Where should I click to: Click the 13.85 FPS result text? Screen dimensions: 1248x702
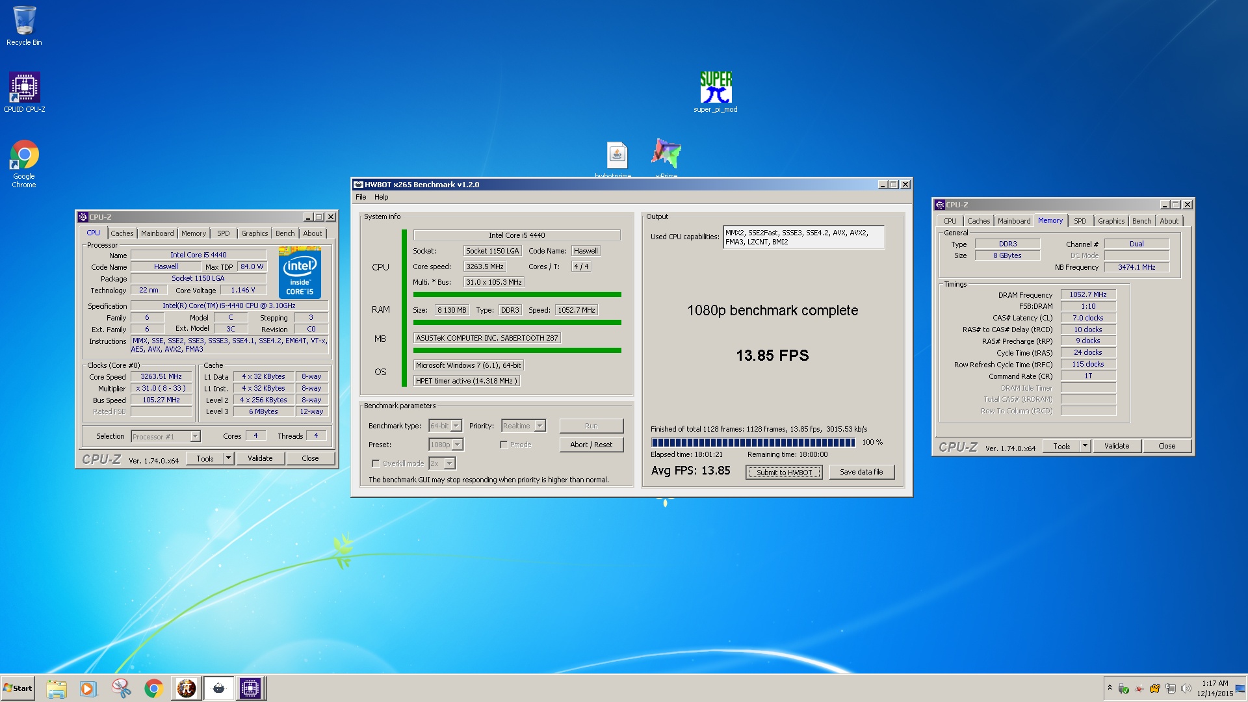pos(772,356)
